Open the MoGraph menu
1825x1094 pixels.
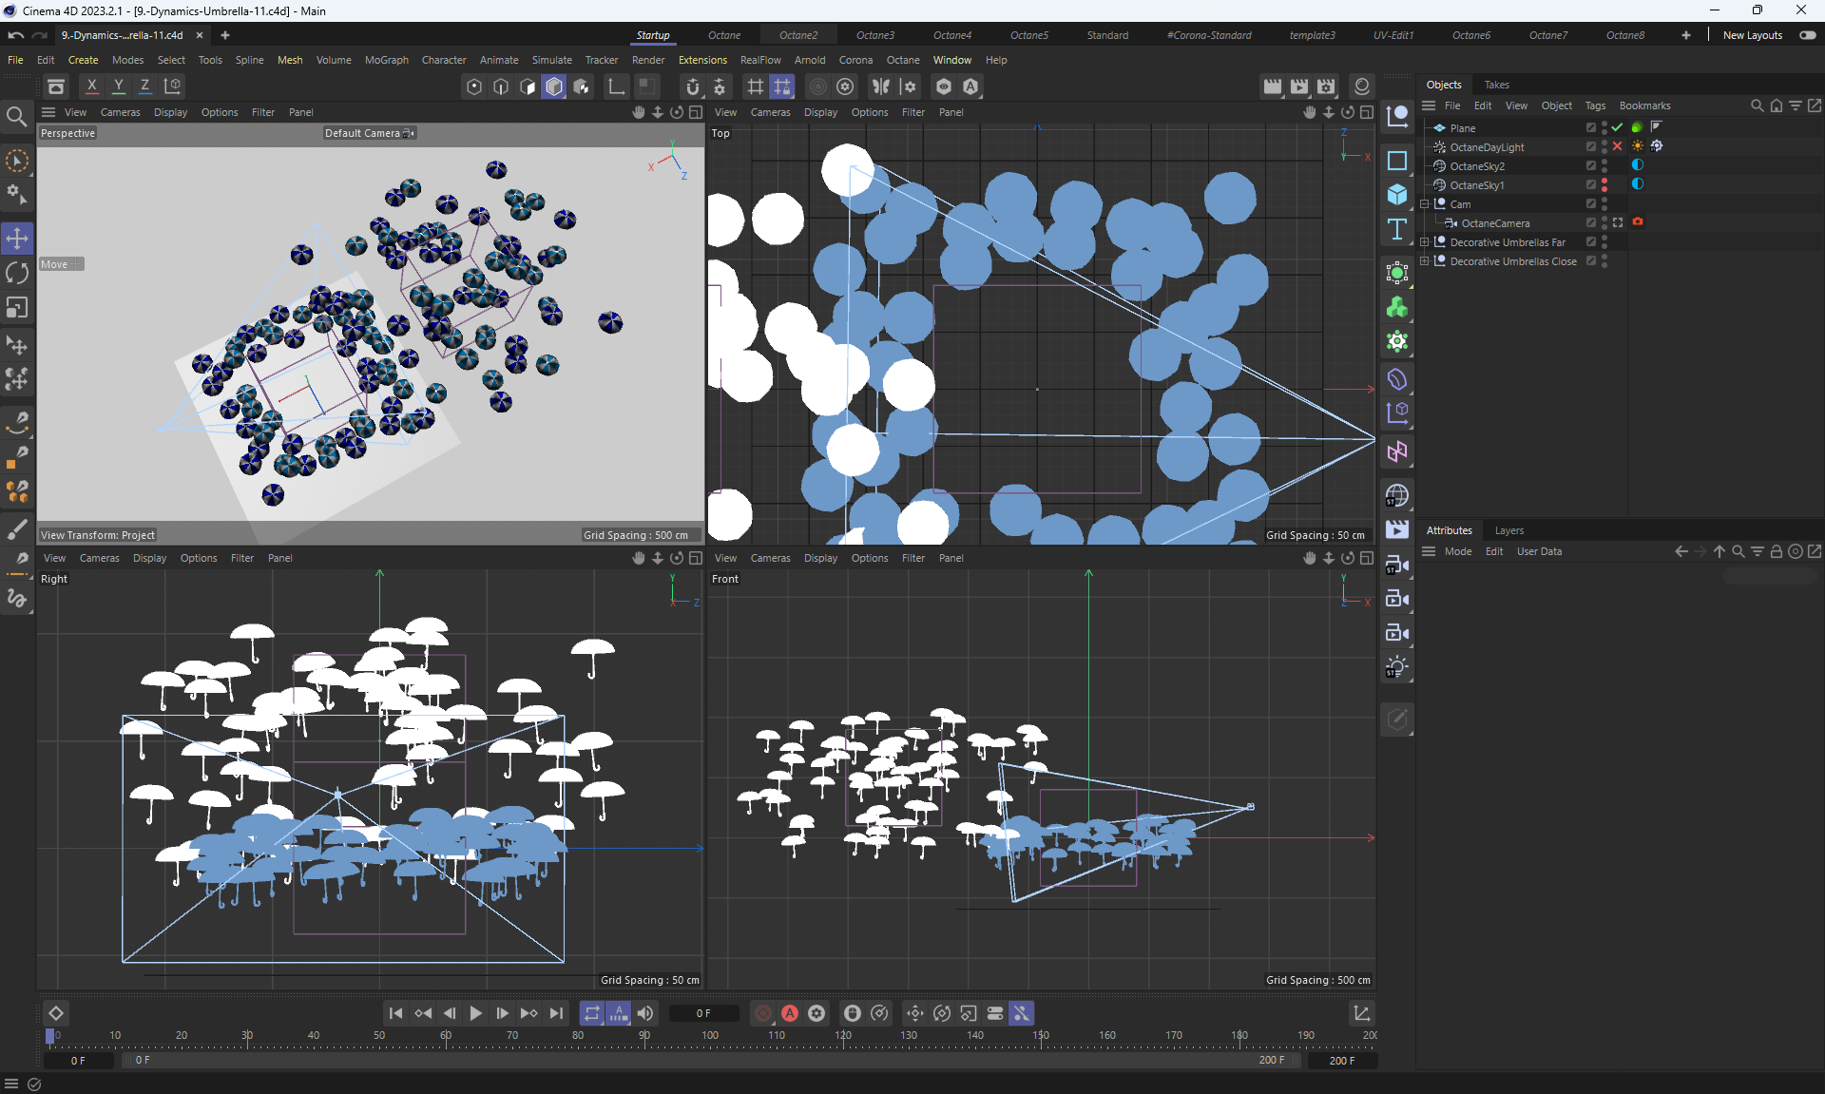click(x=386, y=60)
